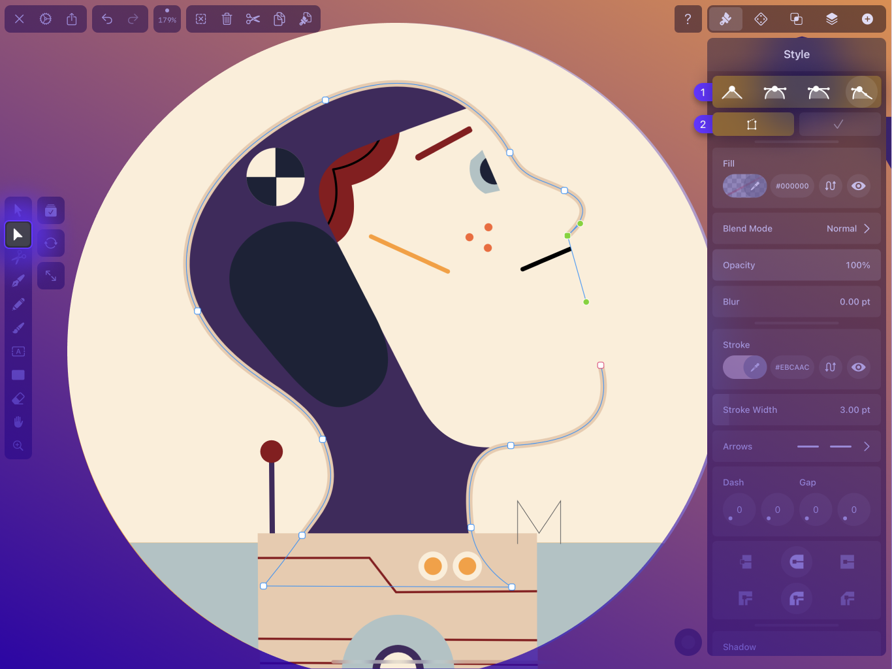Select the Pen tool
The width and height of the screenshot is (892, 669).
(18, 281)
